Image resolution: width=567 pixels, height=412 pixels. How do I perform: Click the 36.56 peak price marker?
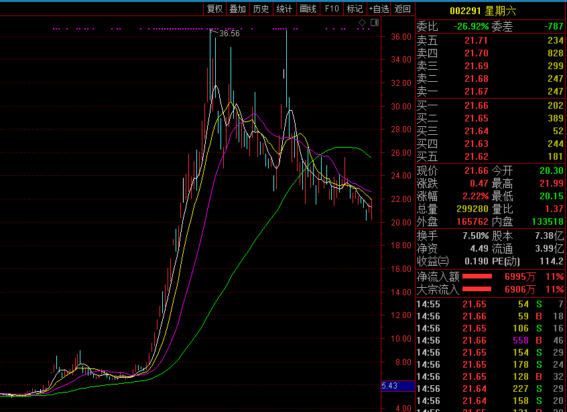(229, 33)
